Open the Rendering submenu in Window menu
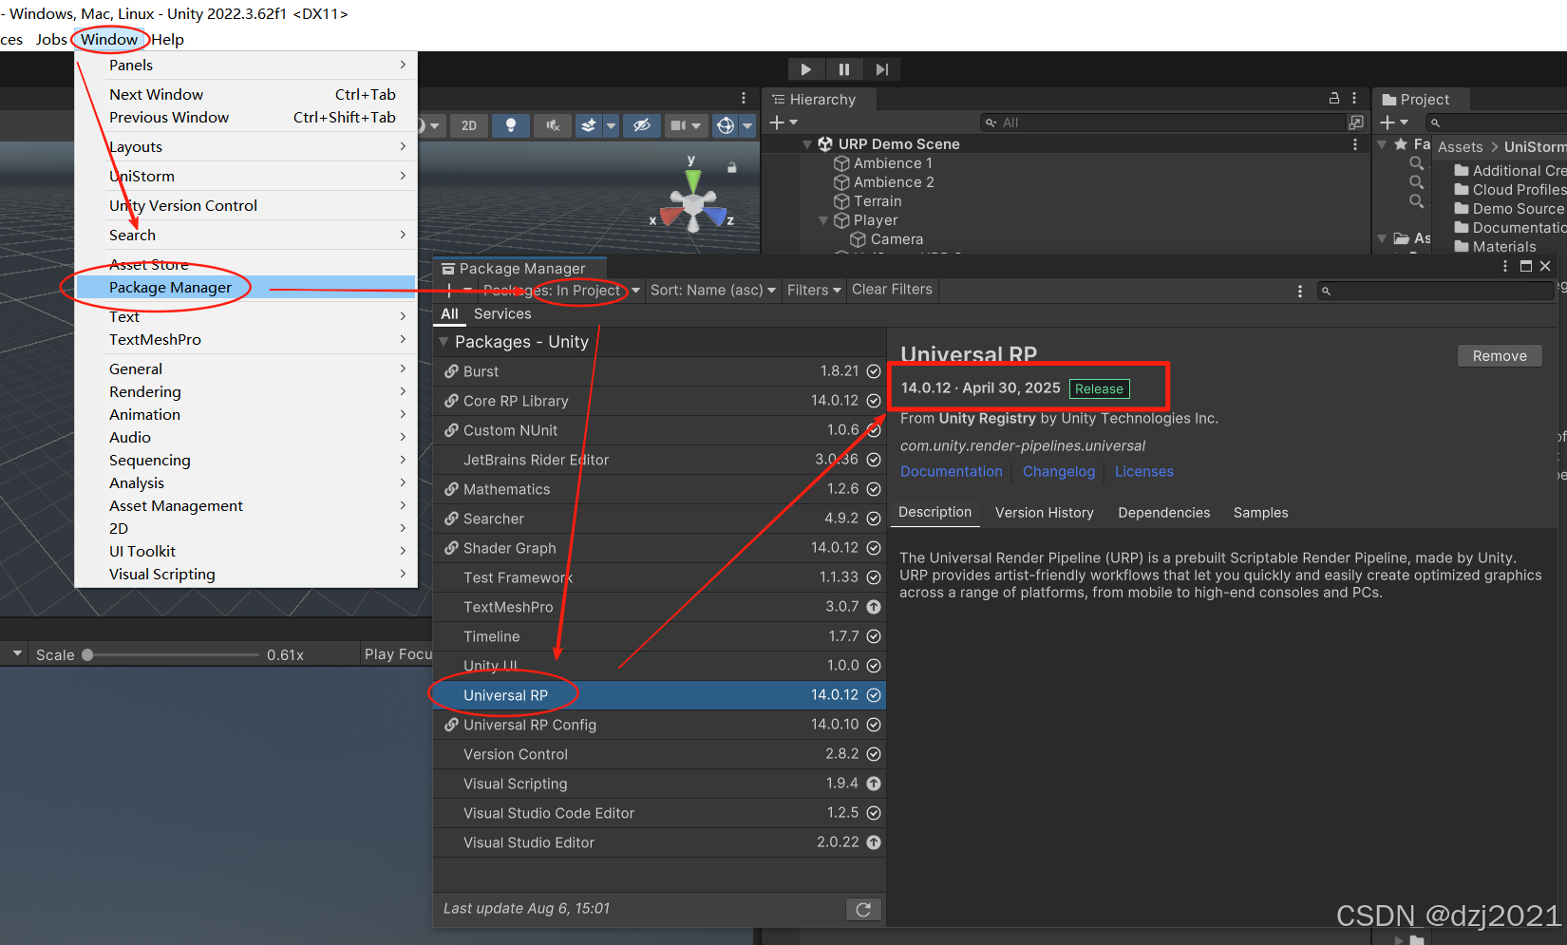 pos(245,391)
